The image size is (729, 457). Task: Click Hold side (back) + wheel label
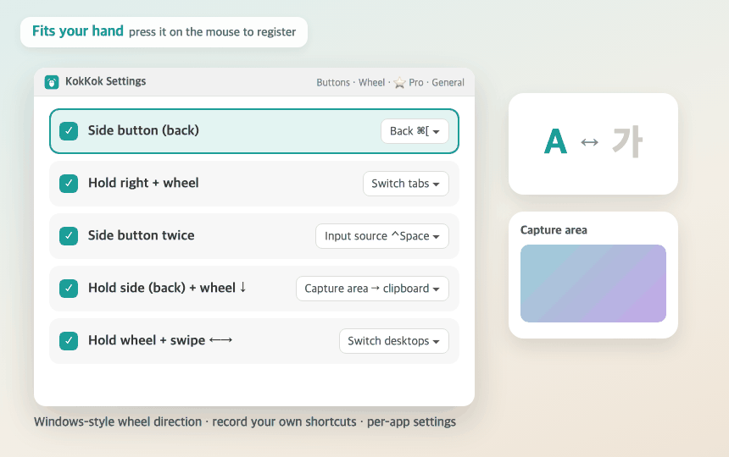[x=167, y=288]
